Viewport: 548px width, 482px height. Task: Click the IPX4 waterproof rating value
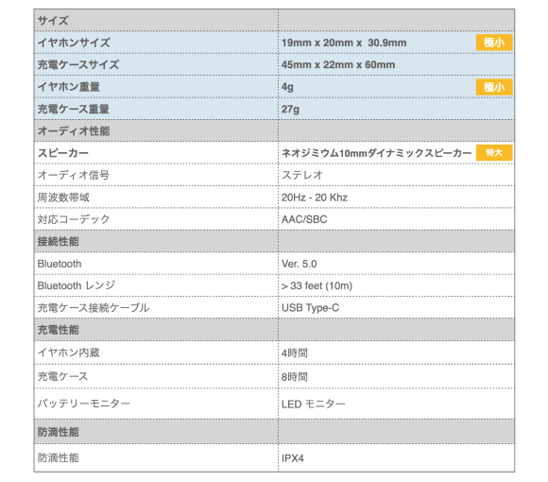point(293,458)
